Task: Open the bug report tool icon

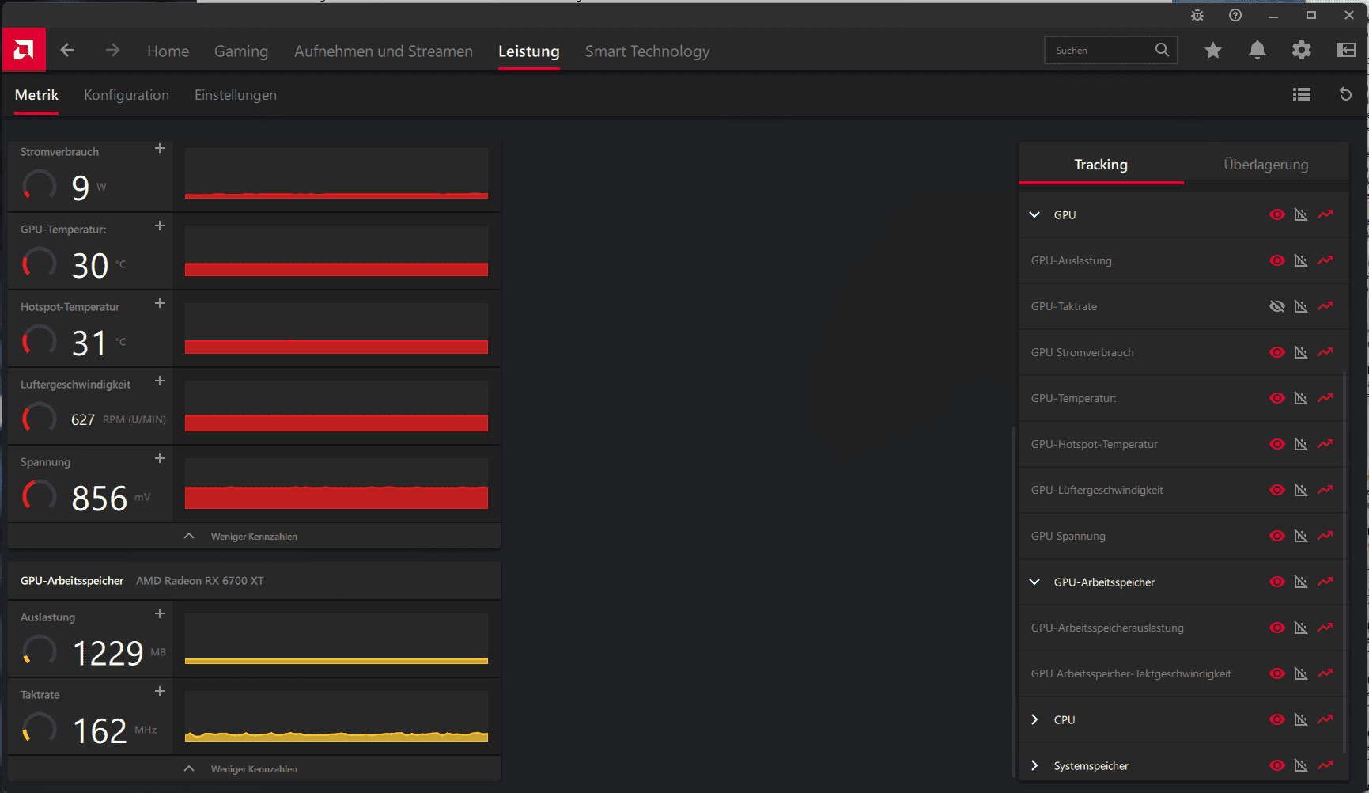Action: (x=1197, y=15)
